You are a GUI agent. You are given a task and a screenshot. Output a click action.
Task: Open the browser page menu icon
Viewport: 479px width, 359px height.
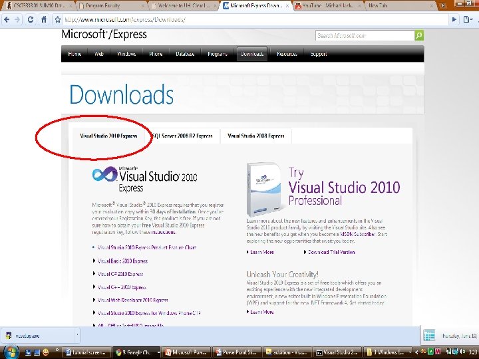pyautogui.click(x=468, y=19)
